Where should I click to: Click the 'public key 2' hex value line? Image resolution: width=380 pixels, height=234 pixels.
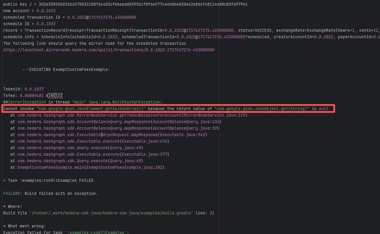(125, 4)
